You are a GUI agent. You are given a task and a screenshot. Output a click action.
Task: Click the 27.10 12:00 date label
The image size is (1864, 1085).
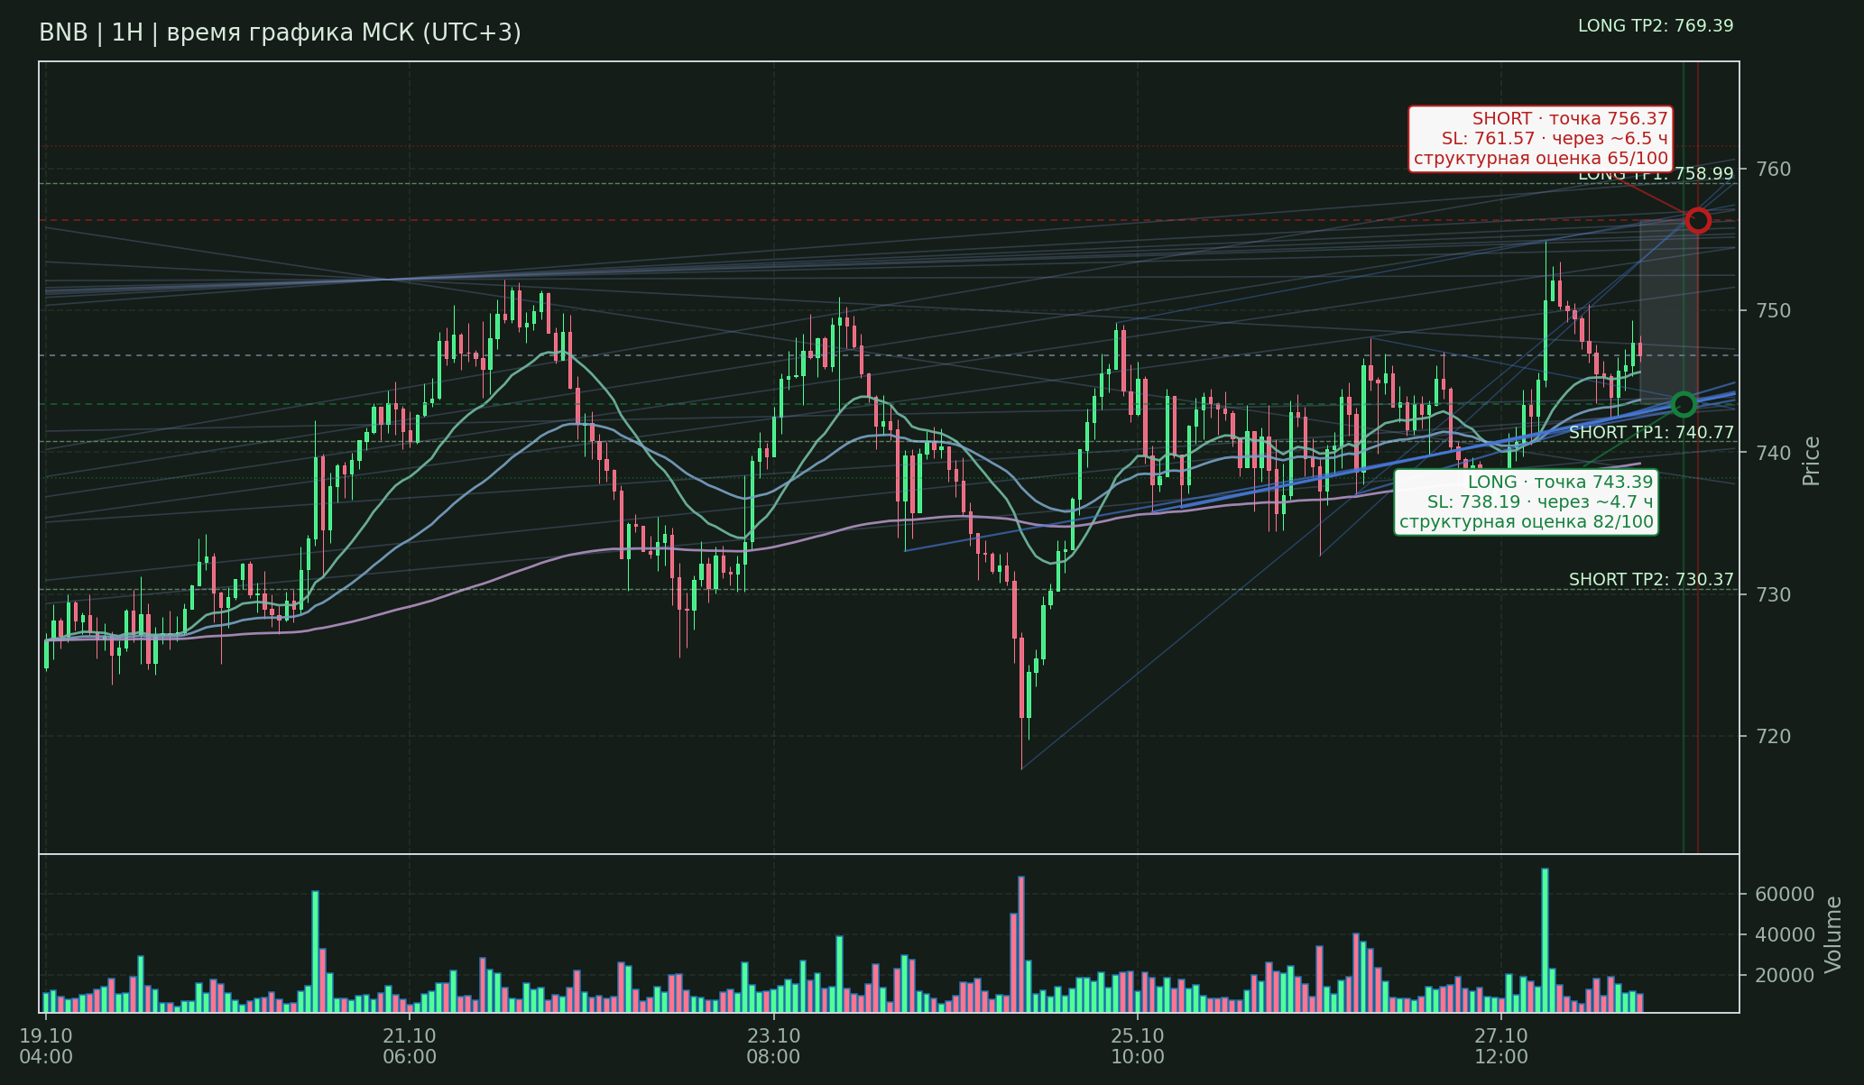[1501, 1046]
